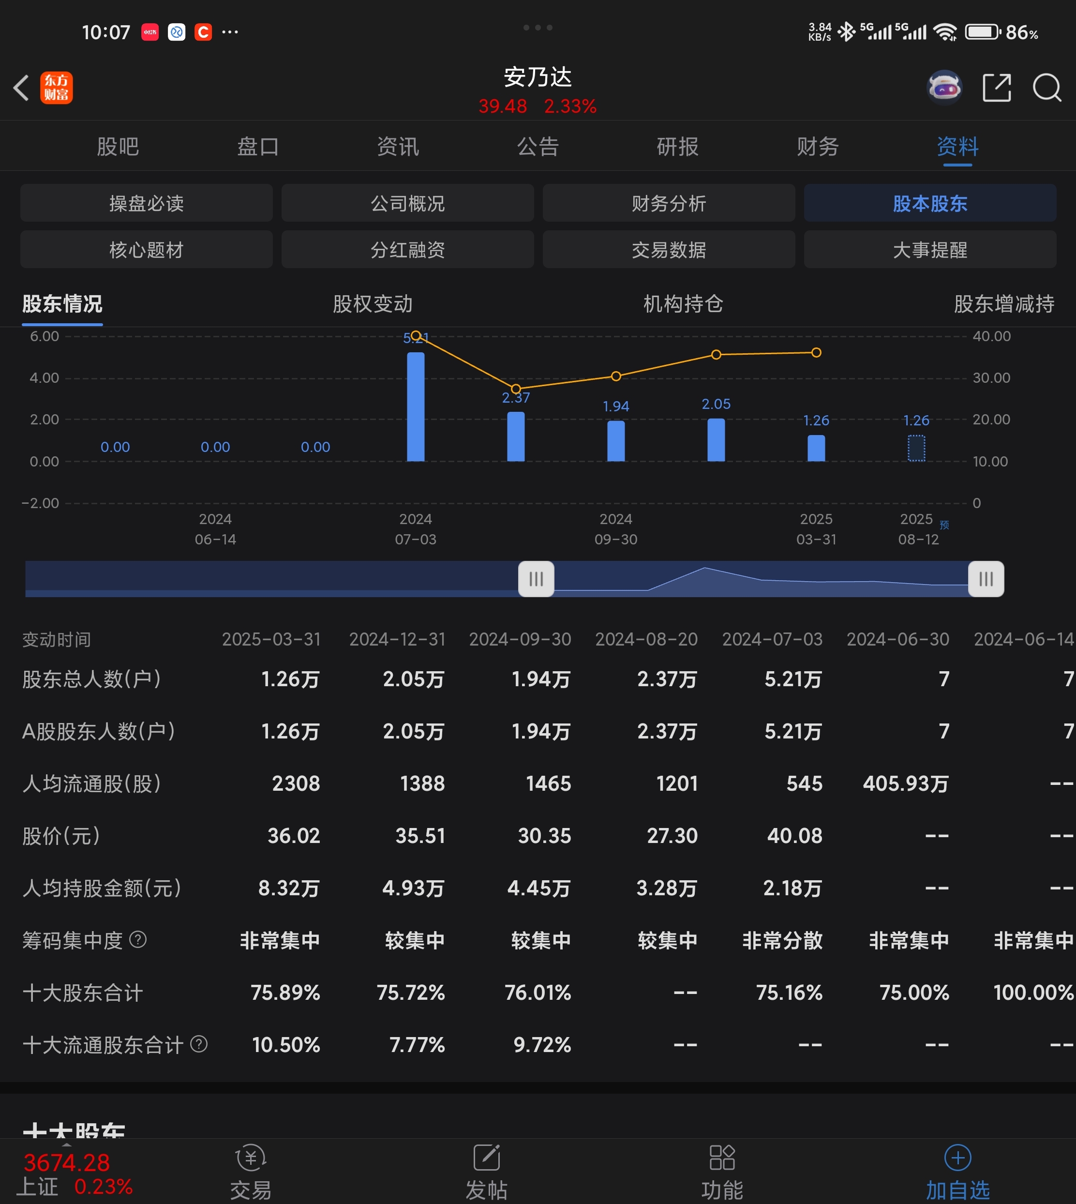Tap the 筹码集中度 help question icon
Screen dimensions: 1076x1204
tap(138, 940)
